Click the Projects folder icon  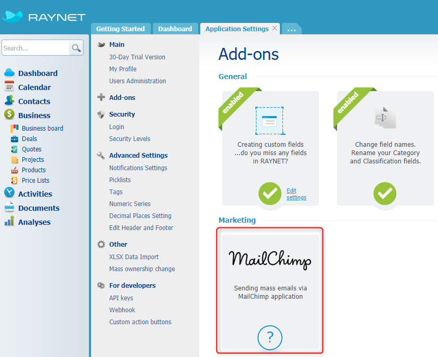pos(15,160)
